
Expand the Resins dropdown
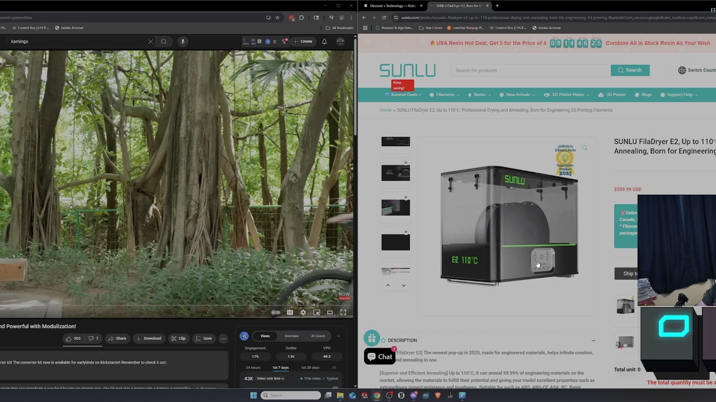point(479,95)
